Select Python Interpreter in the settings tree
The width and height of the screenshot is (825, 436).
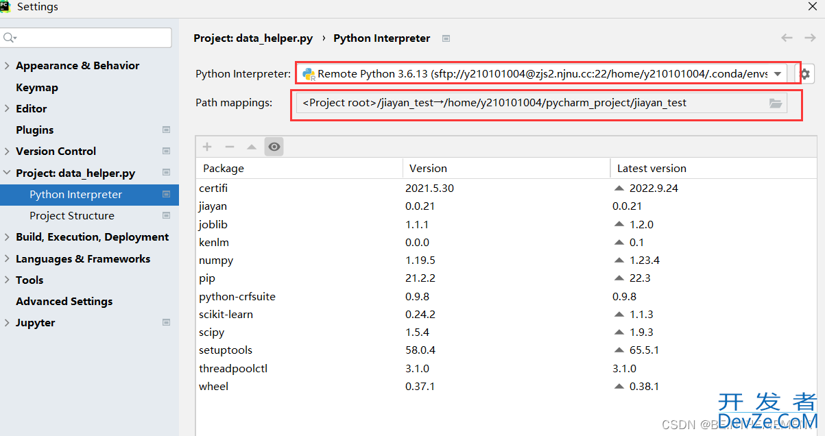pyautogui.click(x=89, y=195)
